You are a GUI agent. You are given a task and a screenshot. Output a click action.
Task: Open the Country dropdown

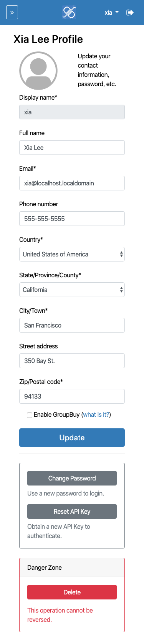(72, 254)
